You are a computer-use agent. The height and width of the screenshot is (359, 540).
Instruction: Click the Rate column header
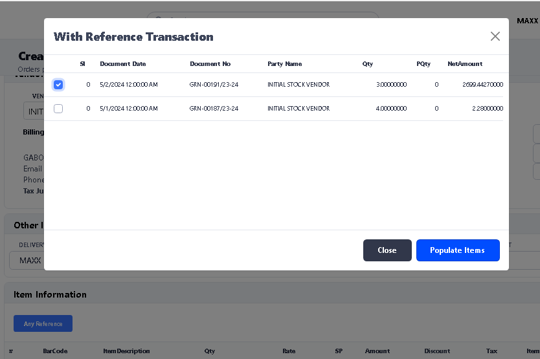tap(289, 351)
